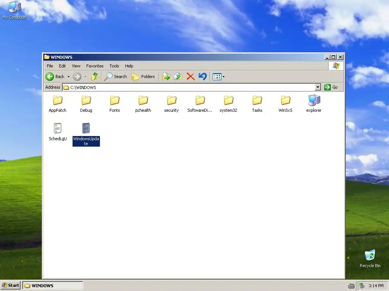Select the WinSxS folder
Screen dimensions: 389x291
286,104
